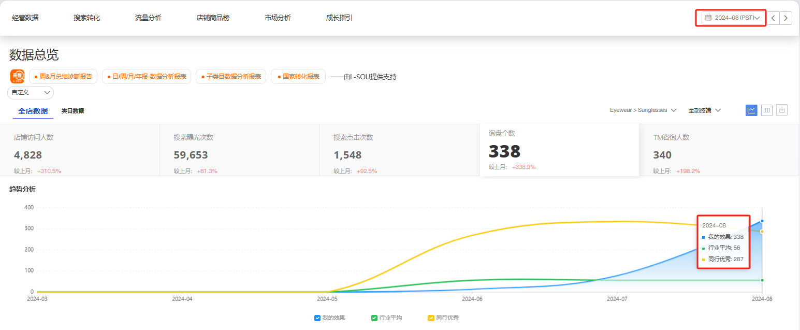Image resolution: width=800 pixels, height=330 pixels.
Task: Toggle 行业平均 legend checkbox
Action: pos(374,318)
